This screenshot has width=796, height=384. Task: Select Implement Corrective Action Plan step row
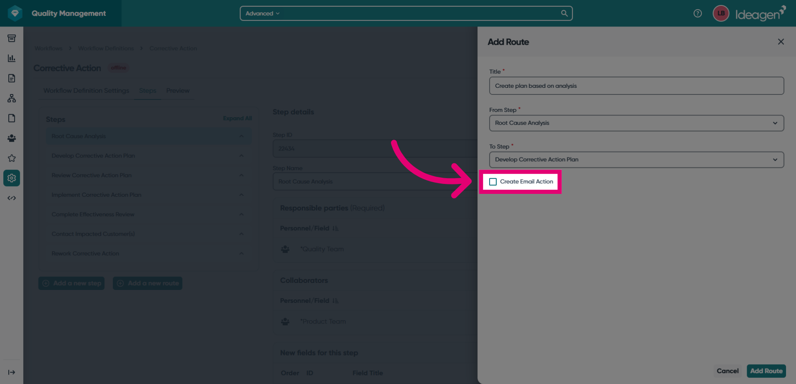[148, 195]
